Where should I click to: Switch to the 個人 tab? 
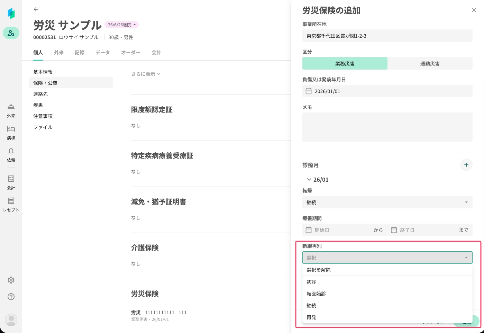pyautogui.click(x=38, y=53)
